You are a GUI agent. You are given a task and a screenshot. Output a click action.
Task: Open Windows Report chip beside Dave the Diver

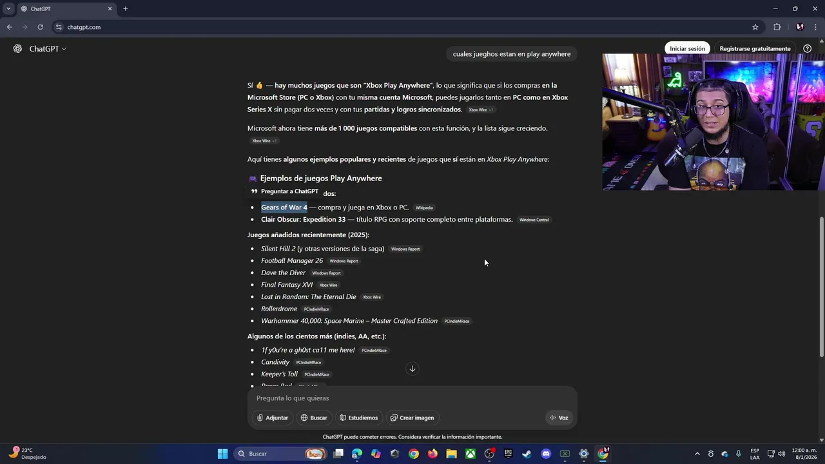click(x=326, y=273)
